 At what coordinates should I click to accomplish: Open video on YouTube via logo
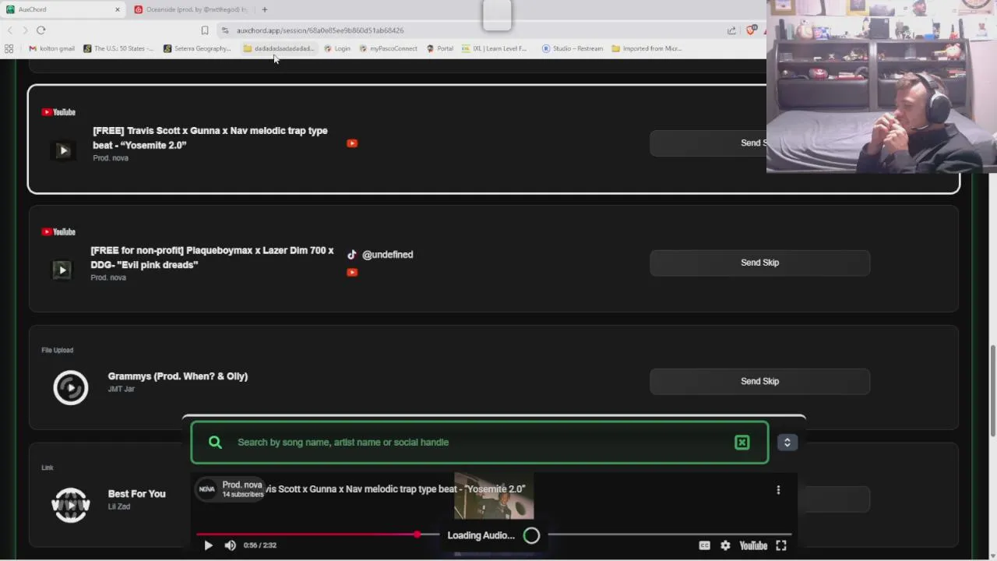click(x=753, y=545)
